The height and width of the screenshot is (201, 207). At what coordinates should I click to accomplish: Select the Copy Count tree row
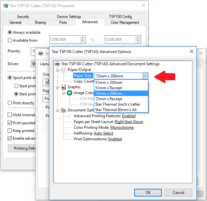click(84, 81)
